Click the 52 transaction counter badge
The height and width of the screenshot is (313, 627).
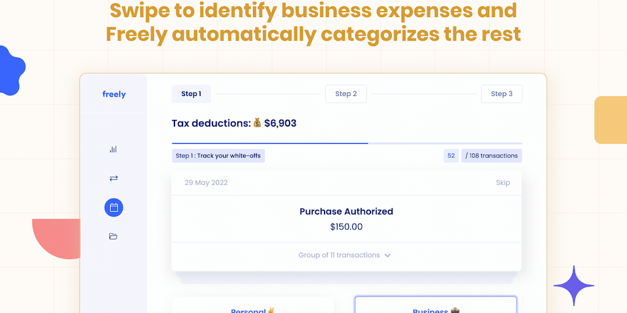tap(451, 156)
